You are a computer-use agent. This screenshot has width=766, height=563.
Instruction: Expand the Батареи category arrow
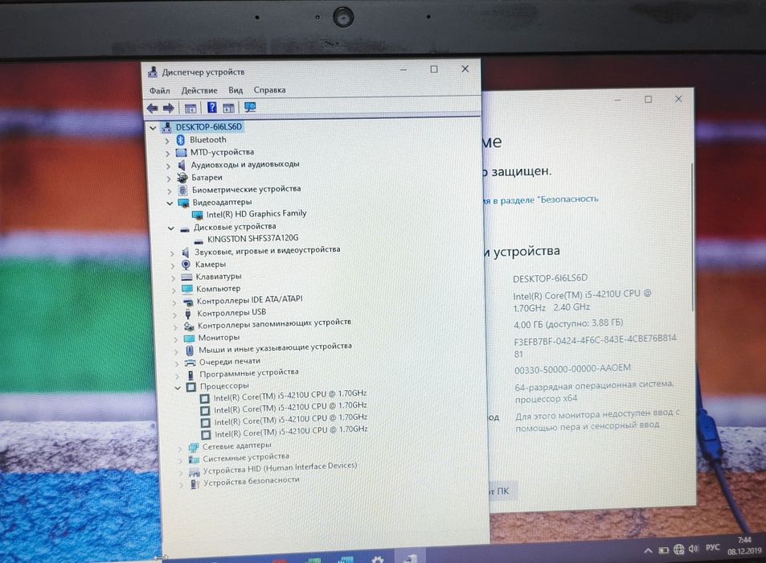tap(169, 179)
